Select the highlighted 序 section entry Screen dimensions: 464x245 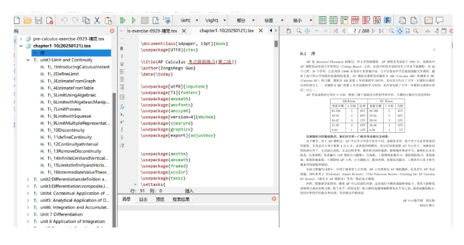[x=71, y=53]
